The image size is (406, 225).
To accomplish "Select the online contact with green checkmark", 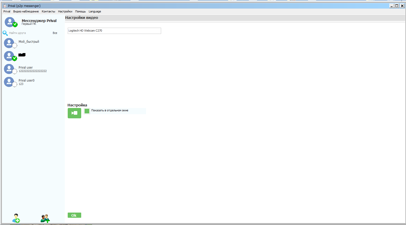I will coord(9,56).
